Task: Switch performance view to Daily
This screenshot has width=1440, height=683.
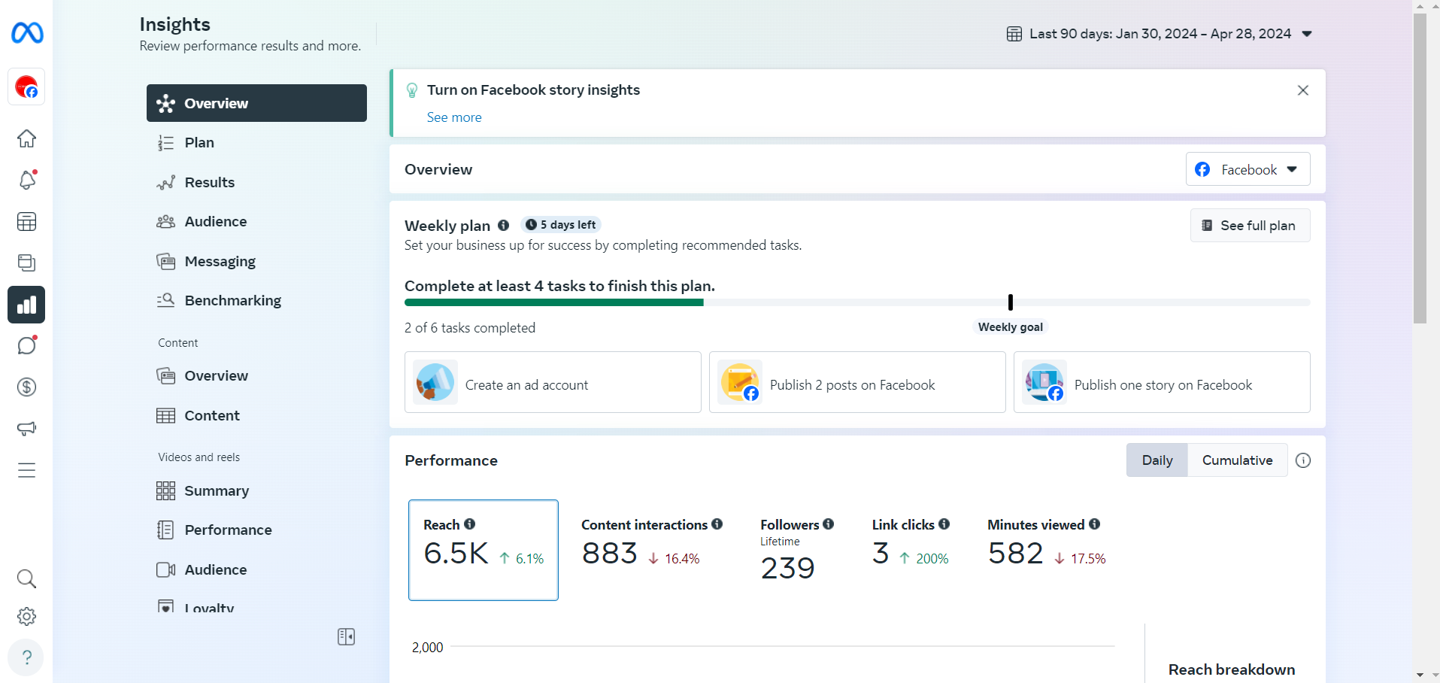Action: tap(1157, 460)
